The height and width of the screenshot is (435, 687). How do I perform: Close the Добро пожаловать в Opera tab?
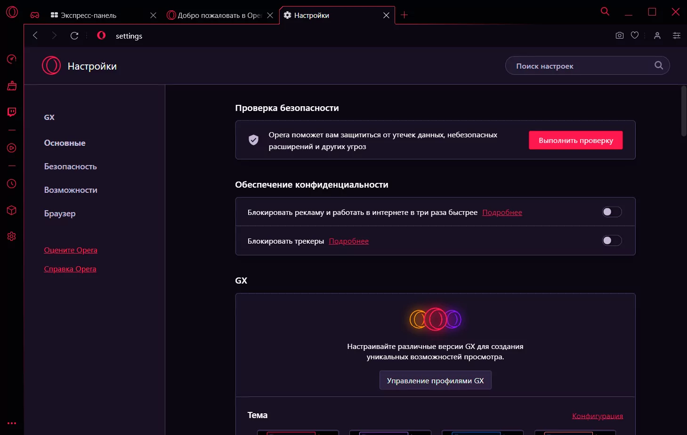pos(270,15)
